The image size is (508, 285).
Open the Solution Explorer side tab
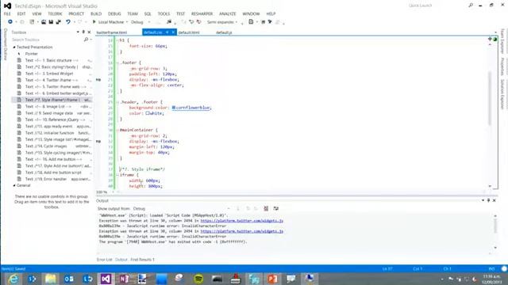pyautogui.click(x=502, y=94)
